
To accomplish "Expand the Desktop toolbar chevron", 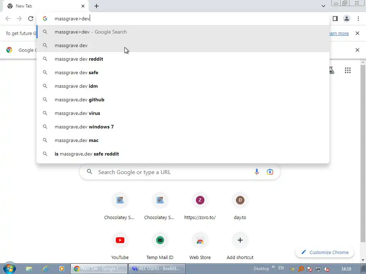I will [x=273, y=267].
